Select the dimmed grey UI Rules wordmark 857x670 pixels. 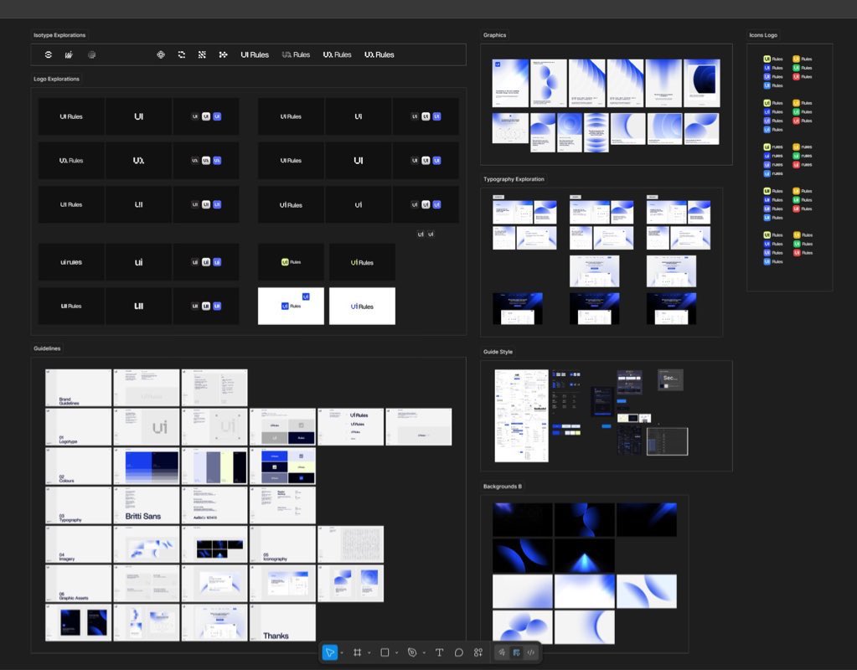click(x=296, y=54)
